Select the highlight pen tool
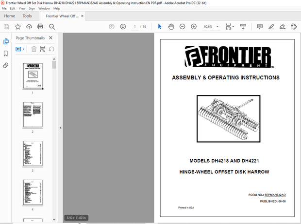This screenshot has height=224, width=301. point(271,27)
